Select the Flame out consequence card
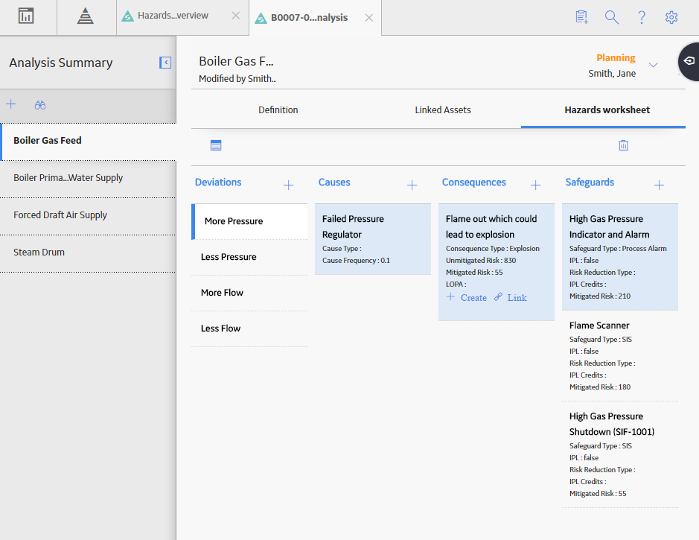This screenshot has height=540, width=699. coord(497,262)
